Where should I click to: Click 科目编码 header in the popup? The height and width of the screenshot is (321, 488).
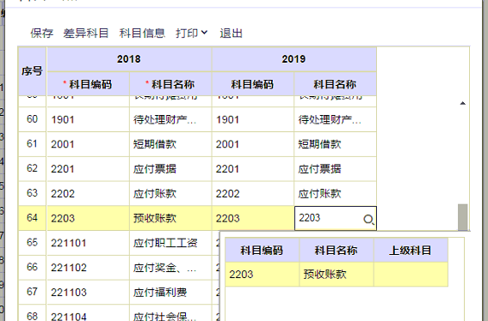(262, 251)
